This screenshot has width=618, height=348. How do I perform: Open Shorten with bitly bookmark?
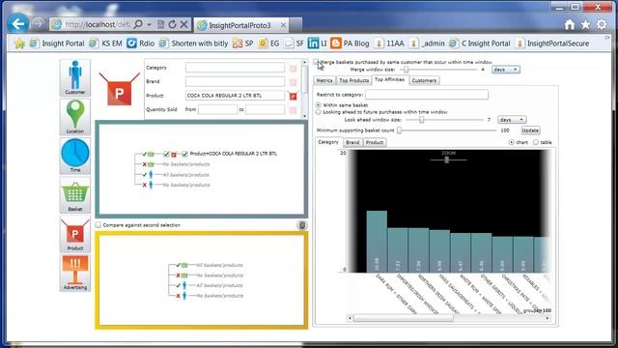click(x=193, y=43)
